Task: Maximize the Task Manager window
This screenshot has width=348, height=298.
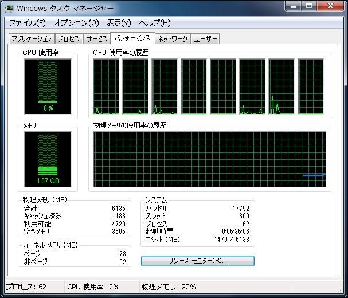Action: [309, 6]
